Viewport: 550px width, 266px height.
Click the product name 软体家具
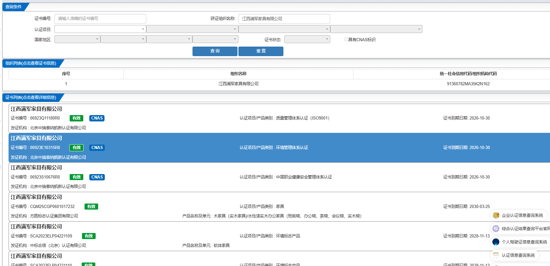[x=222, y=246]
